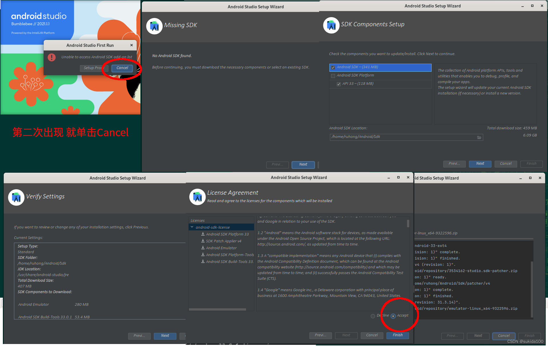Click the 'Android SDK Build-Tools 33.0.1' settings row
This screenshot has height=346, width=548.
point(54,317)
